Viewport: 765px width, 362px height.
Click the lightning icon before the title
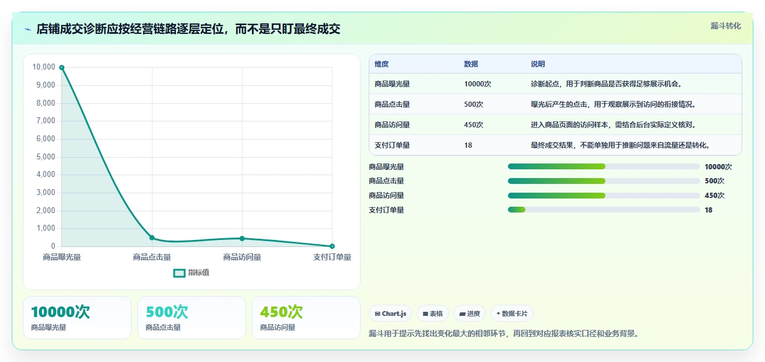27,30
